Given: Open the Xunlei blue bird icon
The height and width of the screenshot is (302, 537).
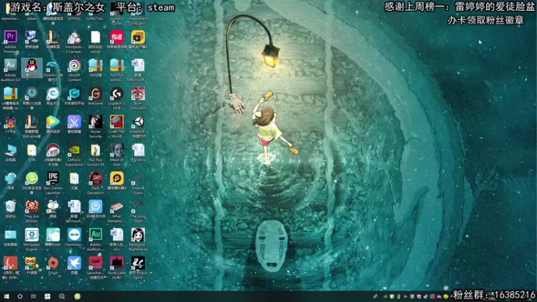Looking at the screenshot, I should click(x=75, y=266).
